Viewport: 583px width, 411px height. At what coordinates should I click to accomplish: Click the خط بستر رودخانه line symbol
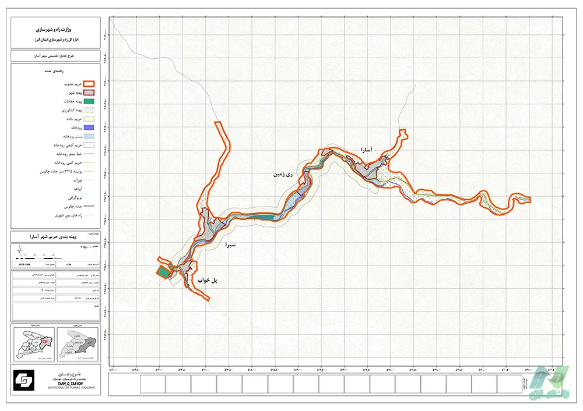[x=88, y=154]
